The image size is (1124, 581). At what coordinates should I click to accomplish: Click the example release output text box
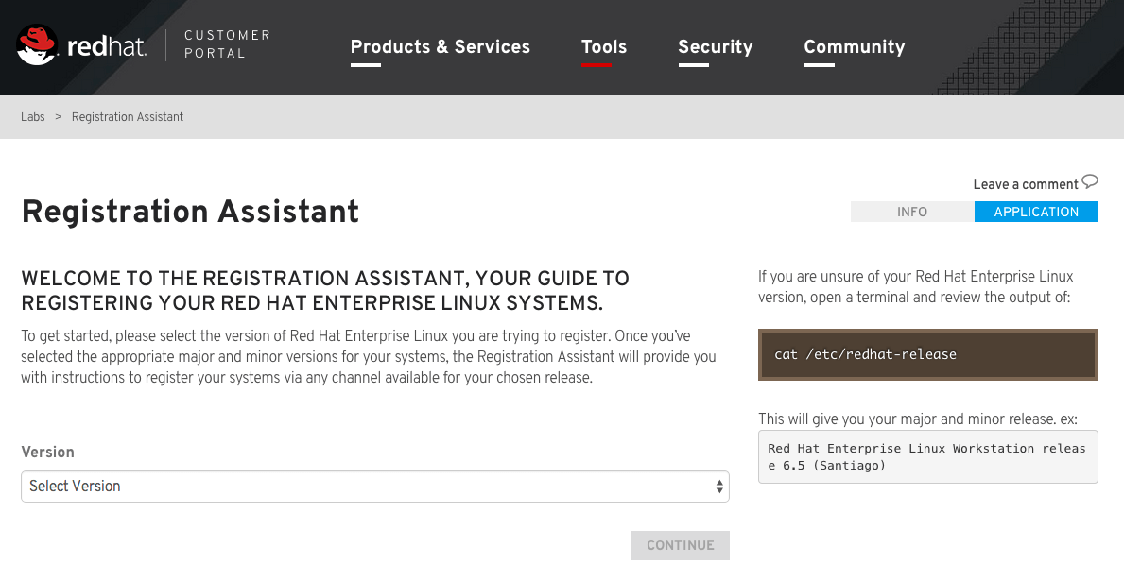click(x=927, y=456)
